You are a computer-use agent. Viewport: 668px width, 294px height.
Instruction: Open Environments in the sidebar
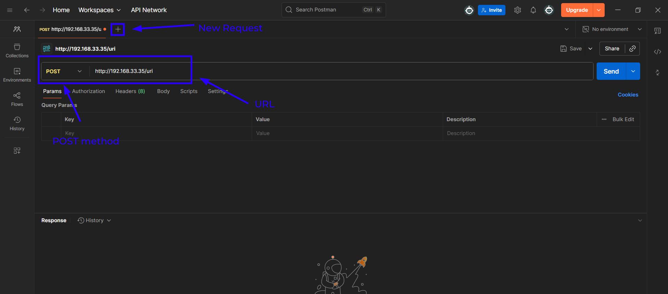[17, 75]
